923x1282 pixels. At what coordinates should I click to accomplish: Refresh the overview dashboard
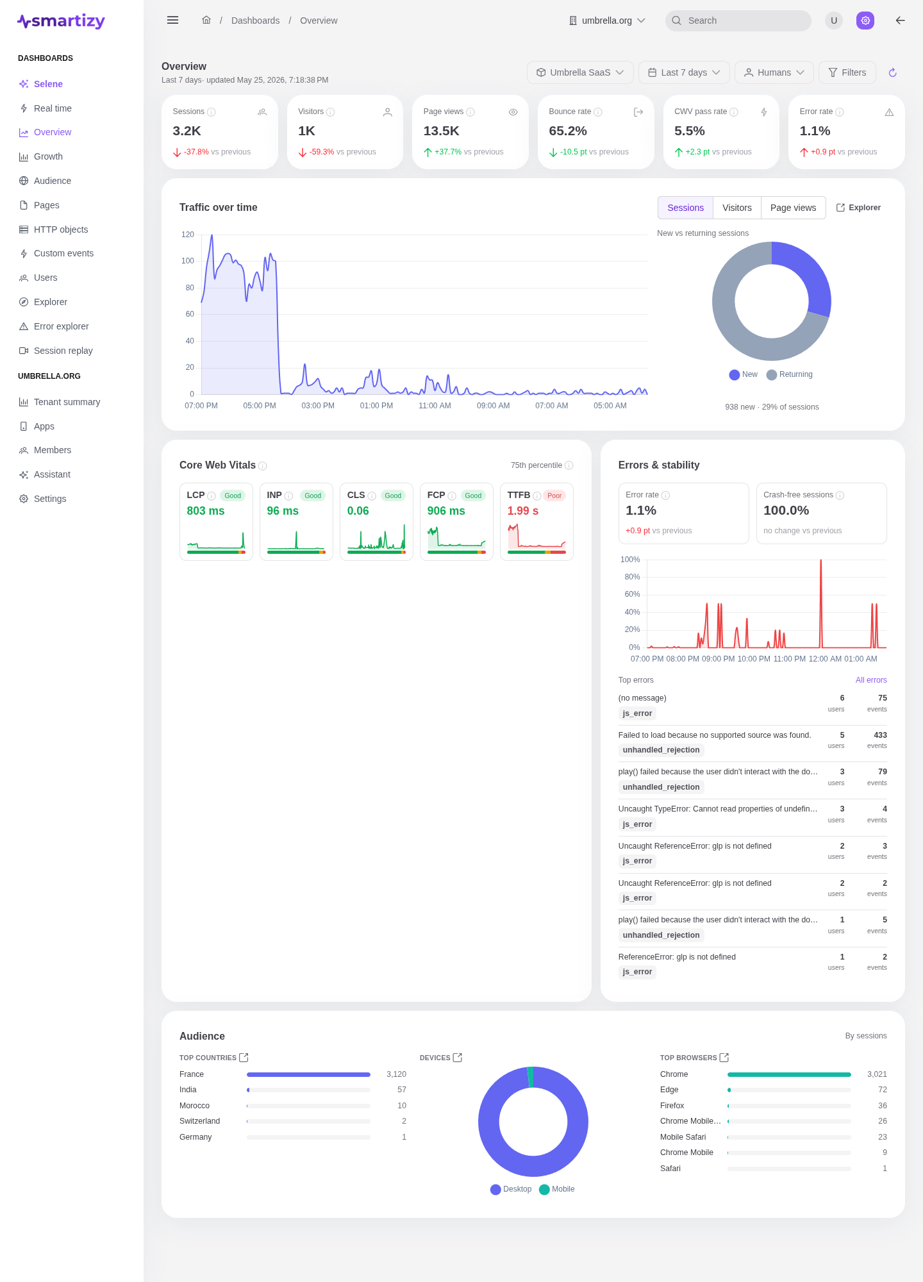click(892, 72)
